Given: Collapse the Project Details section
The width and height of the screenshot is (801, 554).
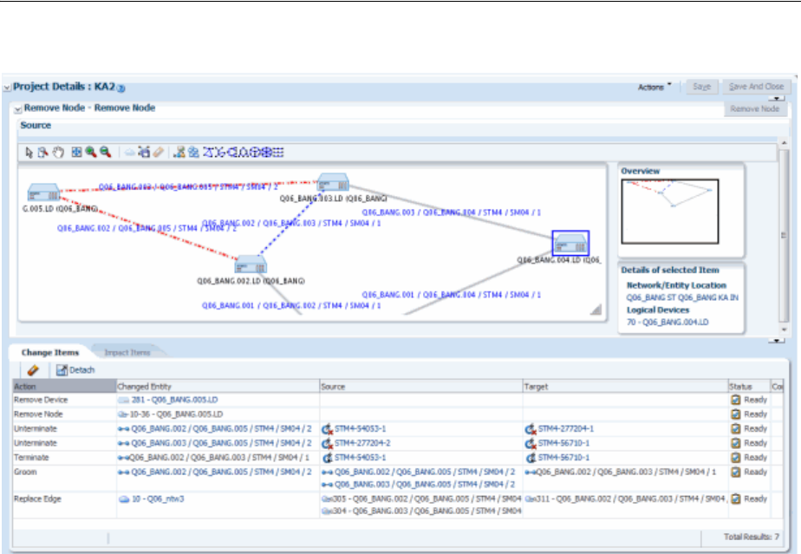Looking at the screenshot, I should point(7,88).
